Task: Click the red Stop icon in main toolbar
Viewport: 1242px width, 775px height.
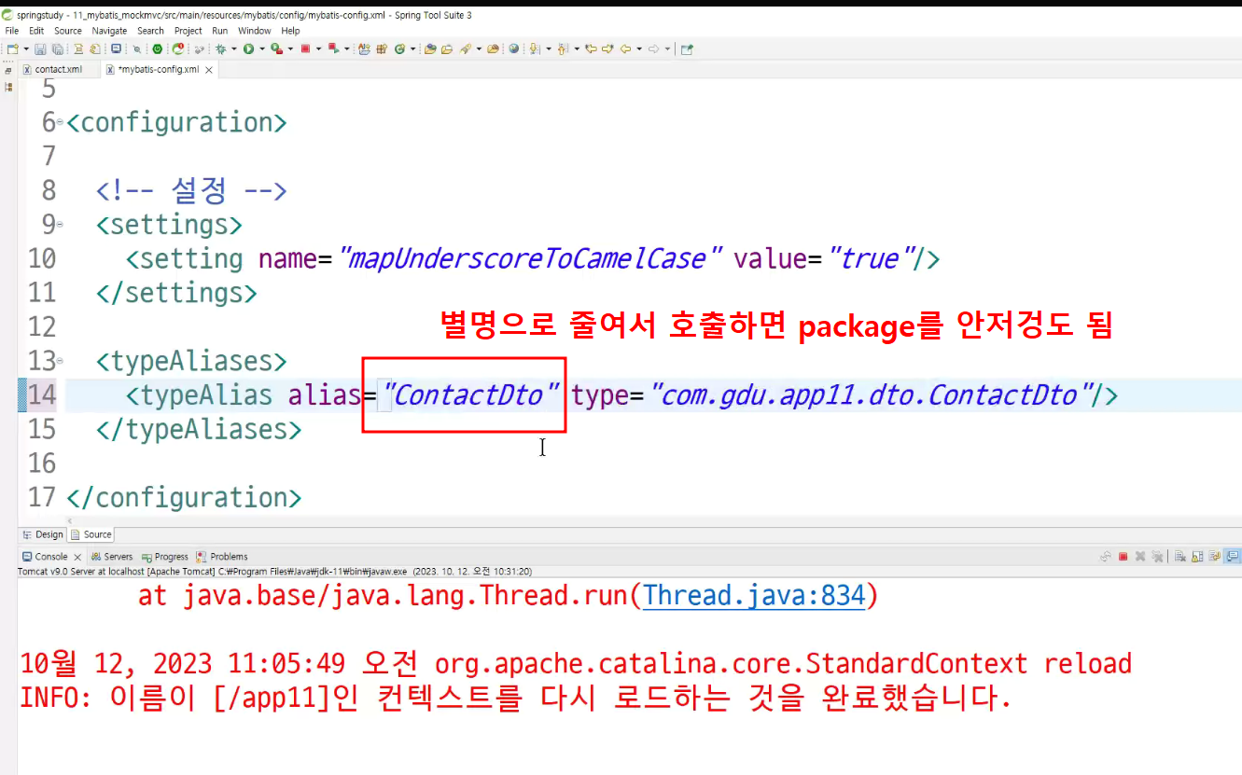Action: pos(305,48)
